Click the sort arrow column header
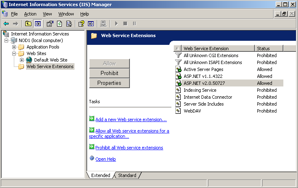This screenshot has height=188, width=298. point(177,49)
